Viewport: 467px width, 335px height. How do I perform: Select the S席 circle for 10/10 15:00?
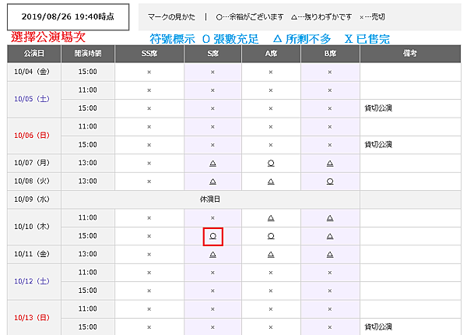[212, 236]
